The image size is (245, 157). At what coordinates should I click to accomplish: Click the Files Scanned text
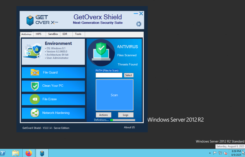click(127, 55)
